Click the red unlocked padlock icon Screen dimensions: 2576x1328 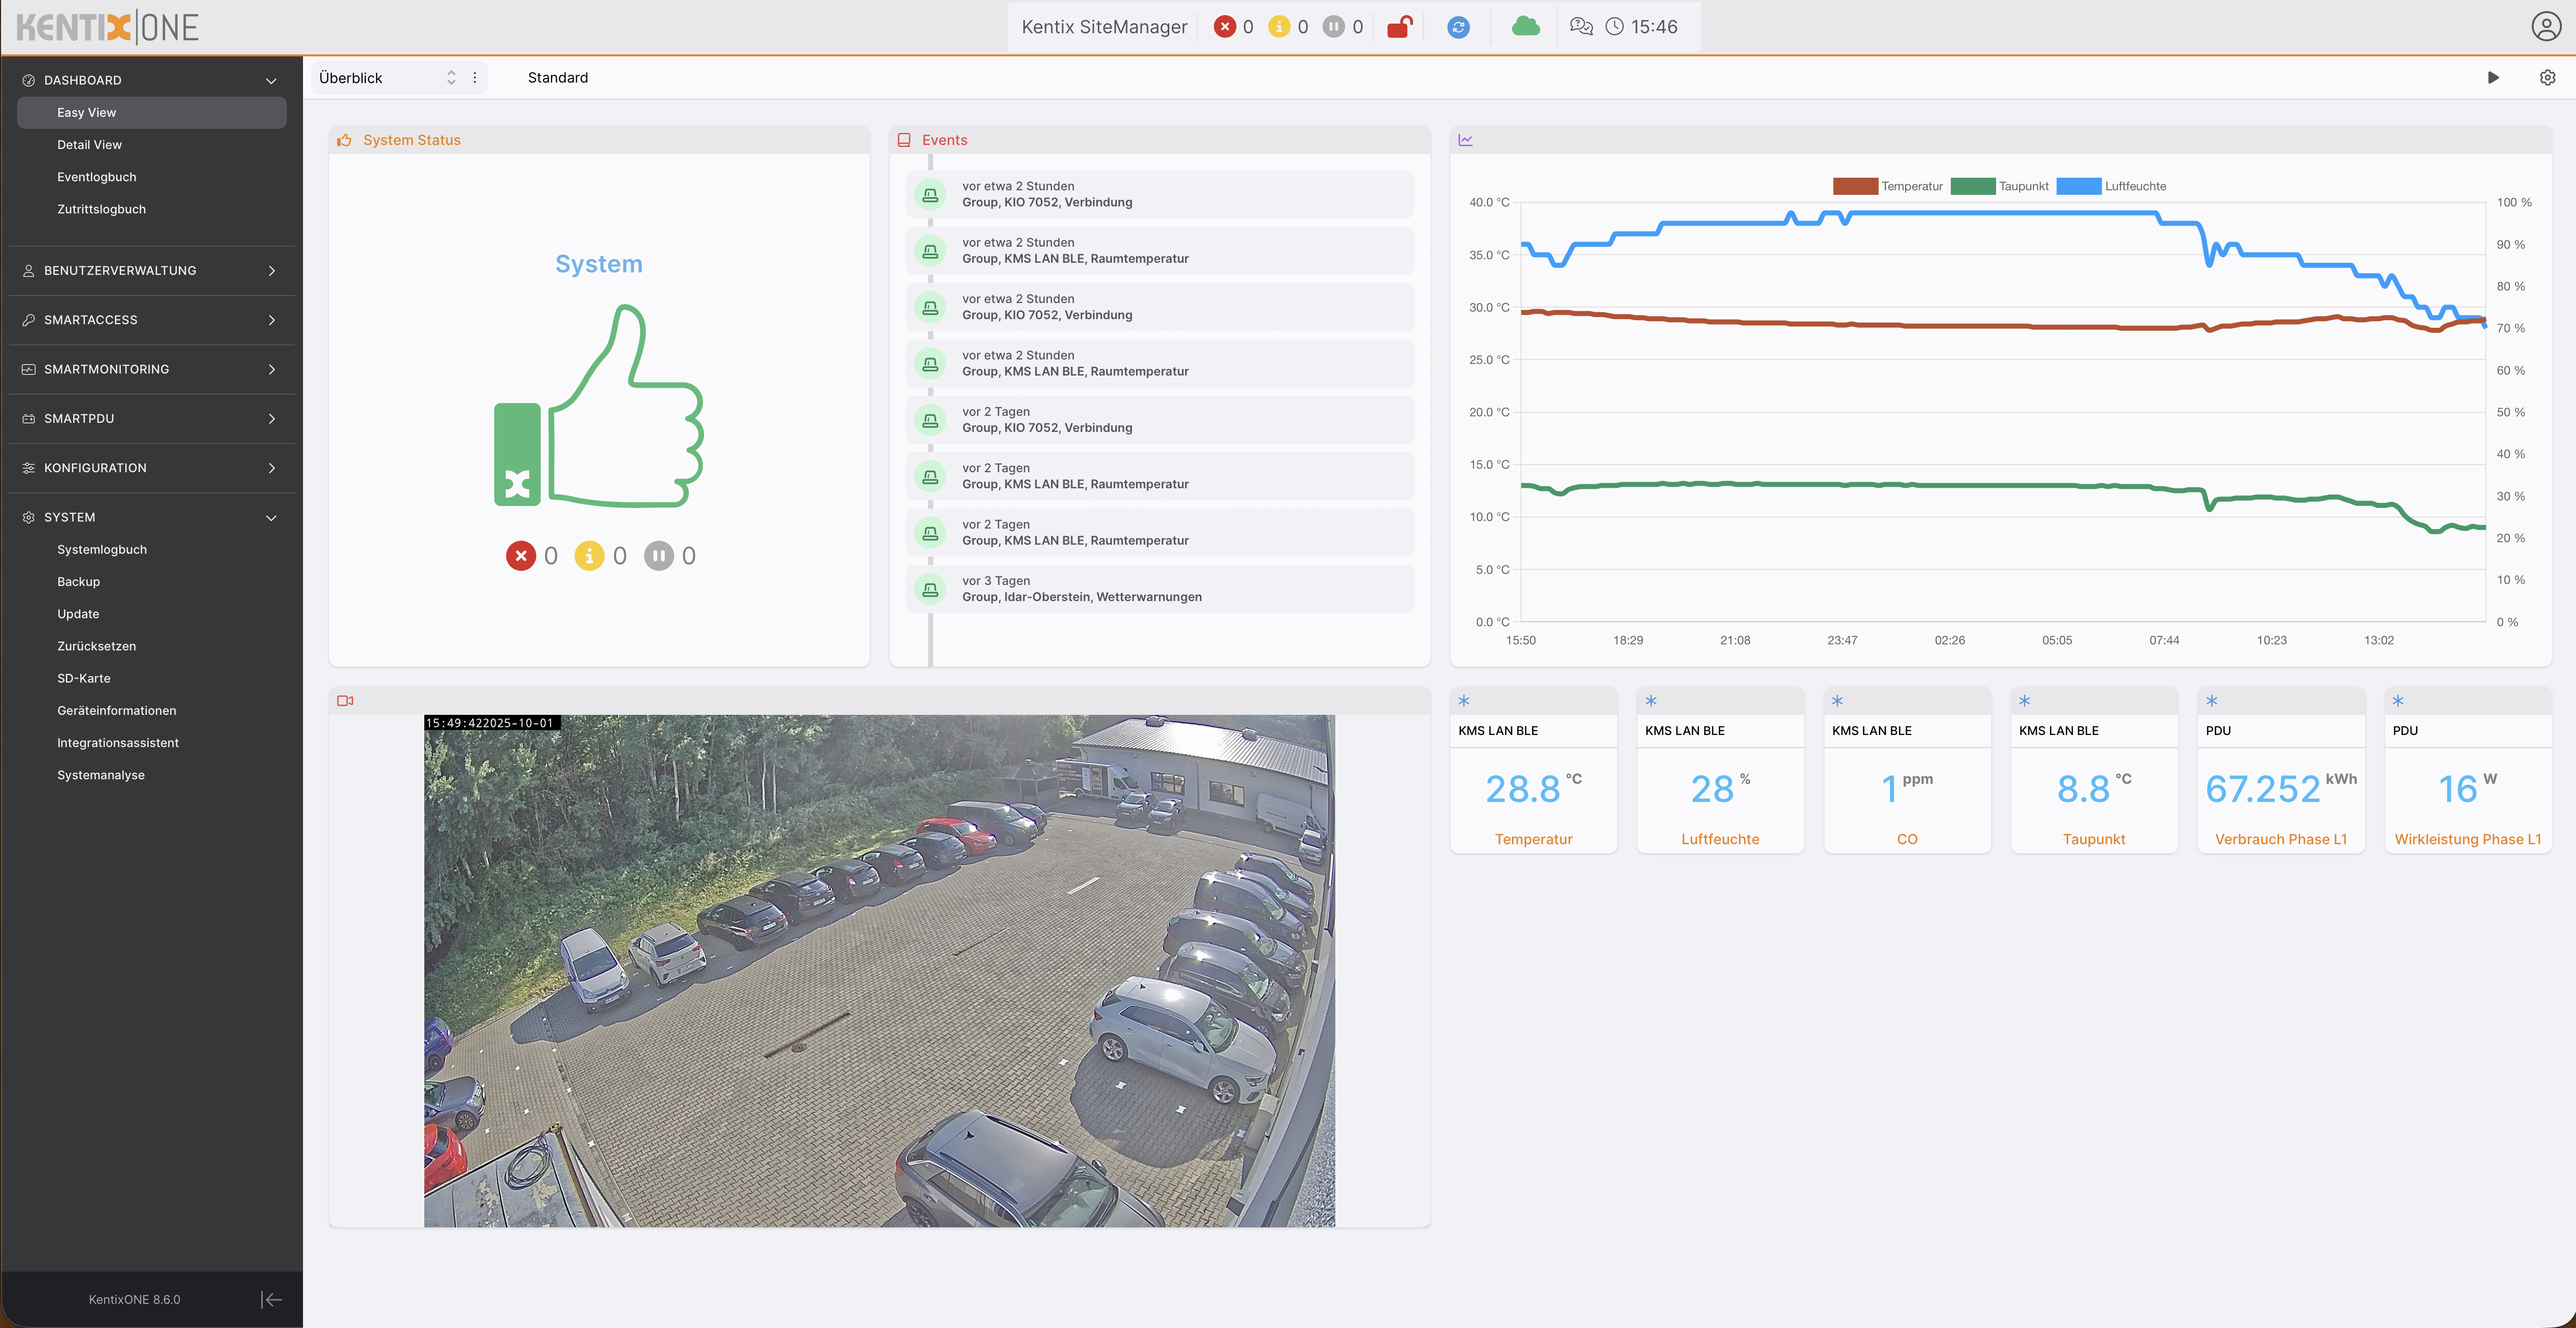[1399, 27]
